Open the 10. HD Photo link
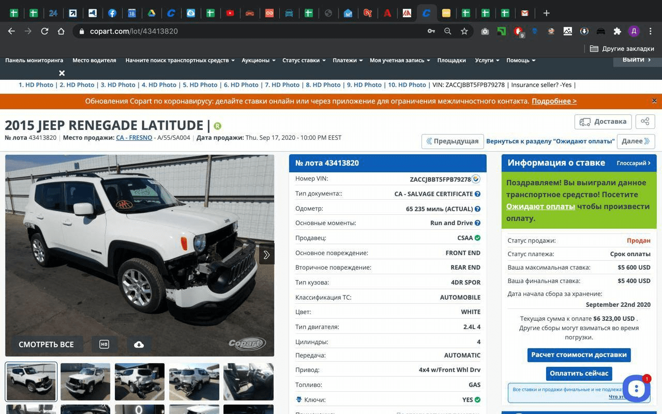Image resolution: width=662 pixels, height=414 pixels. click(407, 85)
